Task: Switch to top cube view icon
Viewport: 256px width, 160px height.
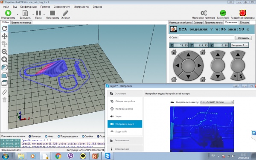Action: tap(5, 83)
